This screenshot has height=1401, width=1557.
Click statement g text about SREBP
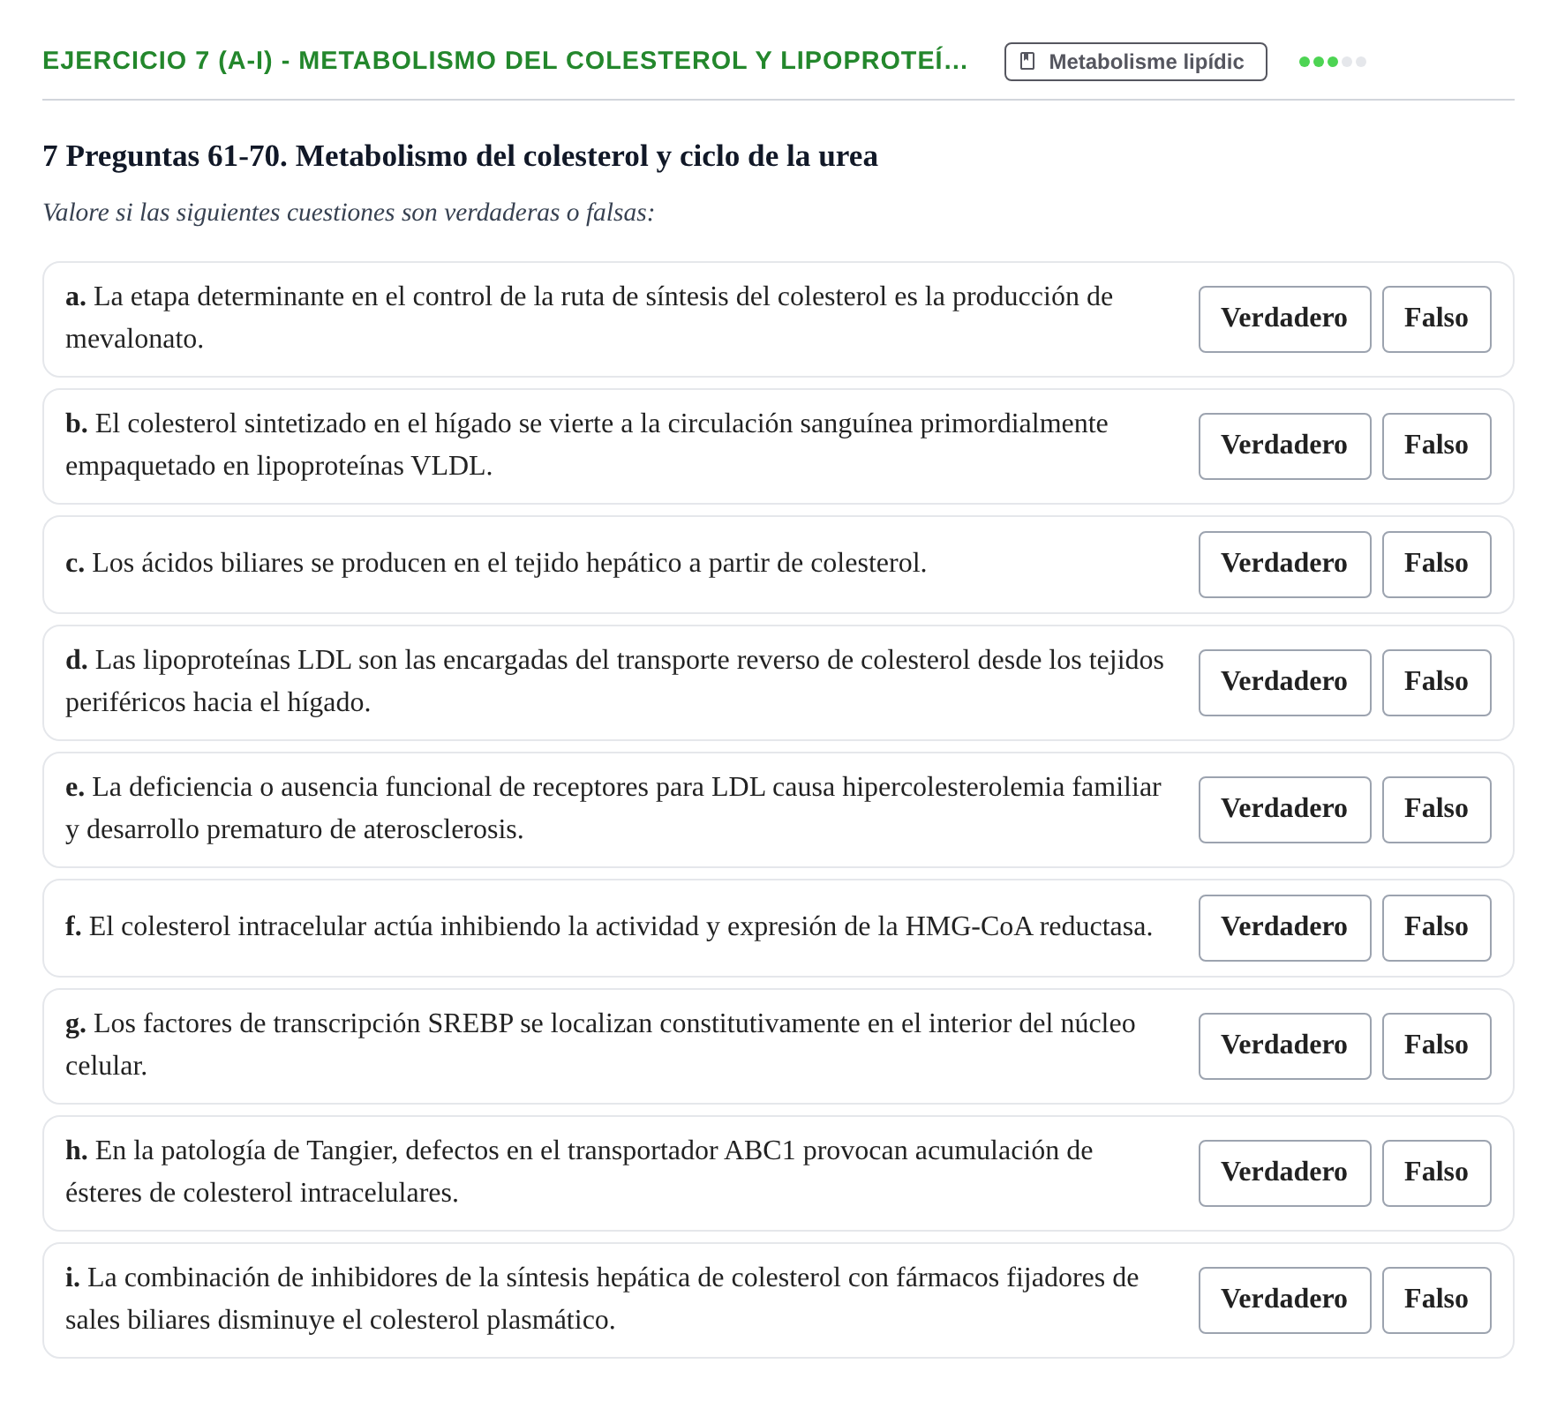coord(600,1045)
